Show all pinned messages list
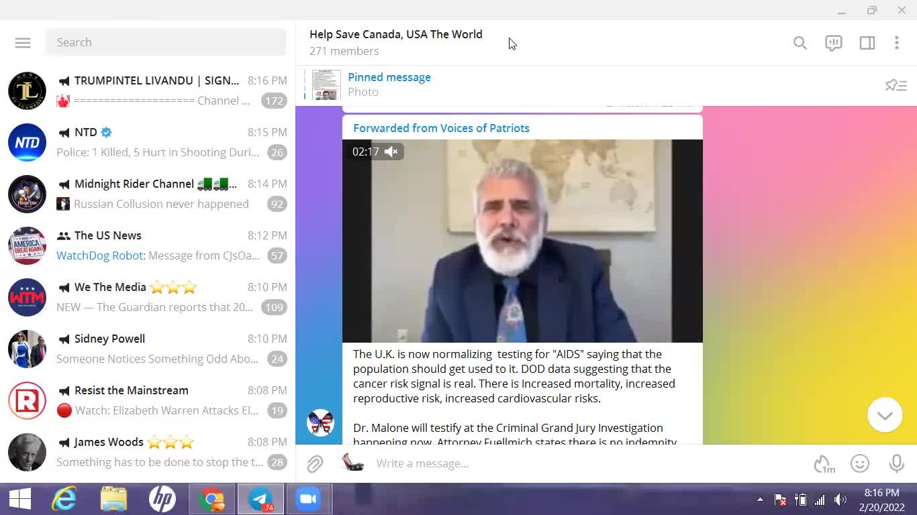917x515 pixels. click(896, 85)
